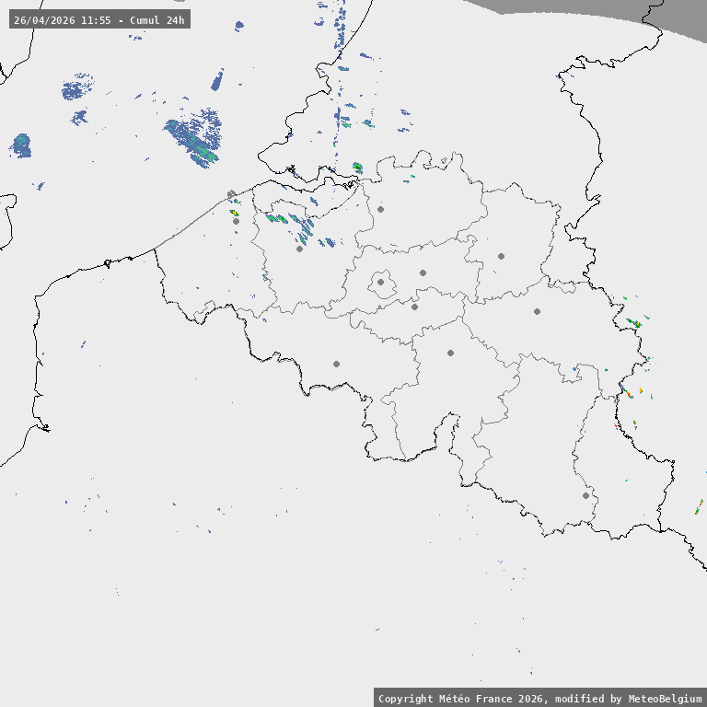The height and width of the screenshot is (707, 707).
Task: Select the green rain cell north of Antwerp
Action: tap(357, 168)
